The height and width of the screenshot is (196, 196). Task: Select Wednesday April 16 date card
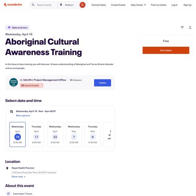[18, 134]
